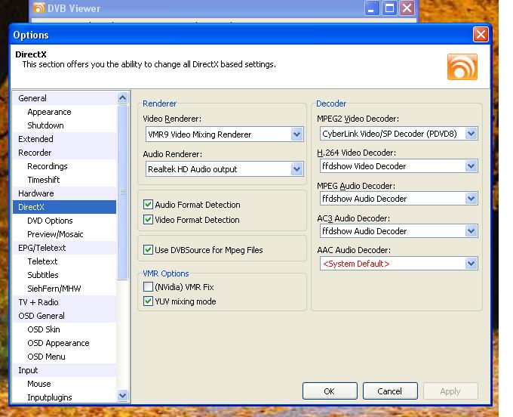Viewport: 513px width, 417px height.
Task: Enable the (NVidia) VMR Fix checkbox
Action: pos(148,287)
